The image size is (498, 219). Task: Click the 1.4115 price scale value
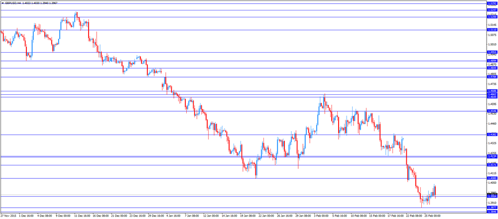(x=493, y=173)
